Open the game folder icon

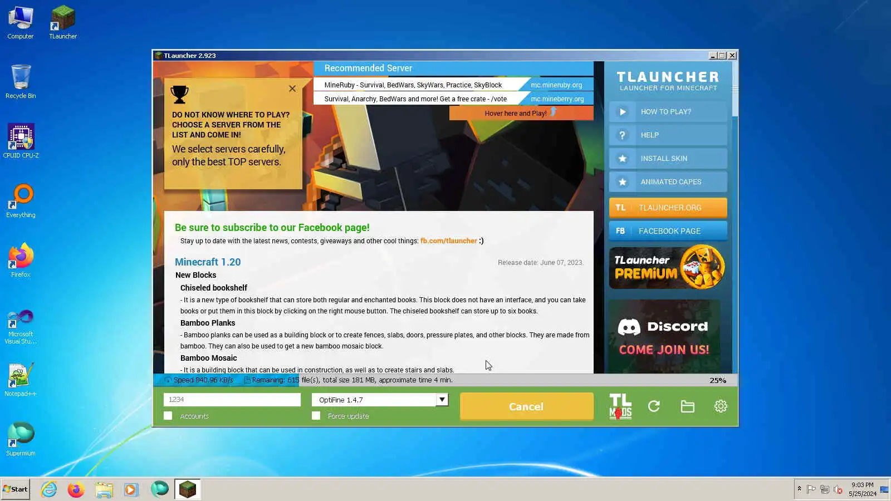point(687,406)
